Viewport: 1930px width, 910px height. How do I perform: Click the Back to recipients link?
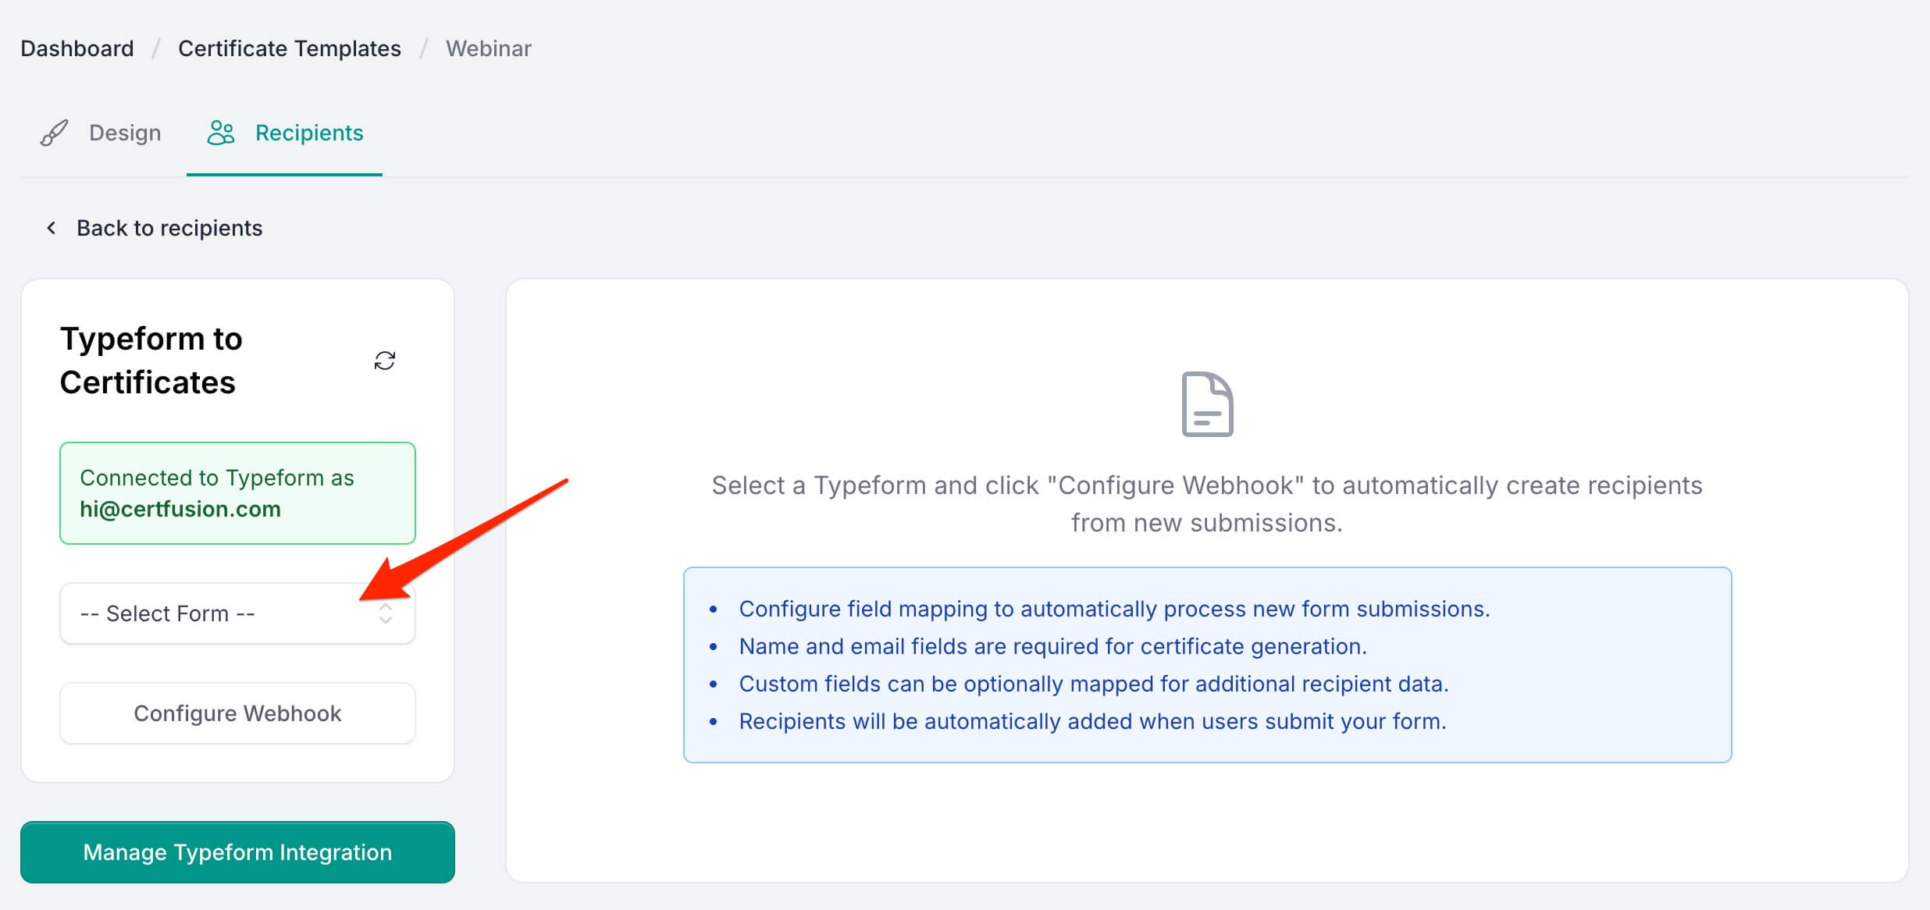169,228
